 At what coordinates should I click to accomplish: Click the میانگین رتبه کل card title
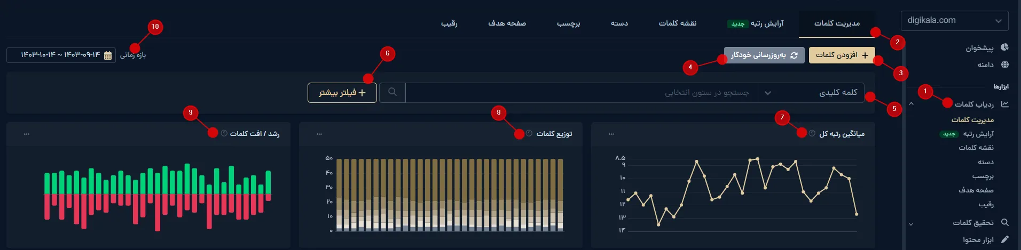pos(842,134)
